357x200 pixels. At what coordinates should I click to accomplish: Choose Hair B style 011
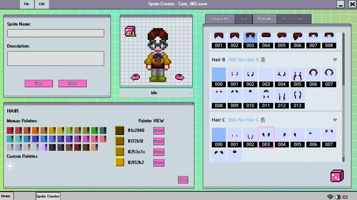pyautogui.click(x=266, y=99)
